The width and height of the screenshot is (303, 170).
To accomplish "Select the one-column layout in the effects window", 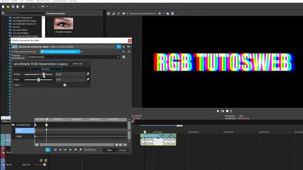I will 119,47.
